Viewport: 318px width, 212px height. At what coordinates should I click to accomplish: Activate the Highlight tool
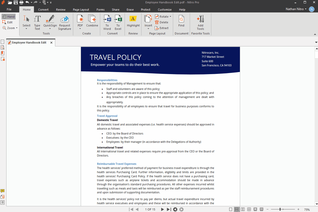(x=133, y=21)
